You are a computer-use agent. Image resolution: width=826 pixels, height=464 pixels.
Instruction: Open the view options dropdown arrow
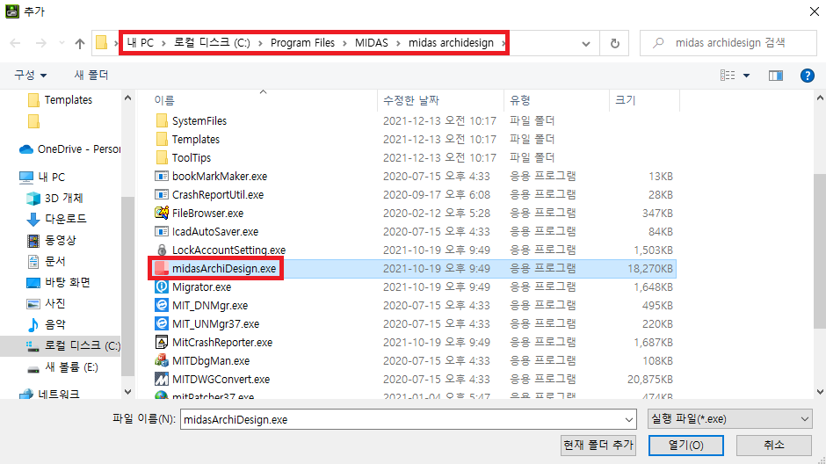point(746,76)
